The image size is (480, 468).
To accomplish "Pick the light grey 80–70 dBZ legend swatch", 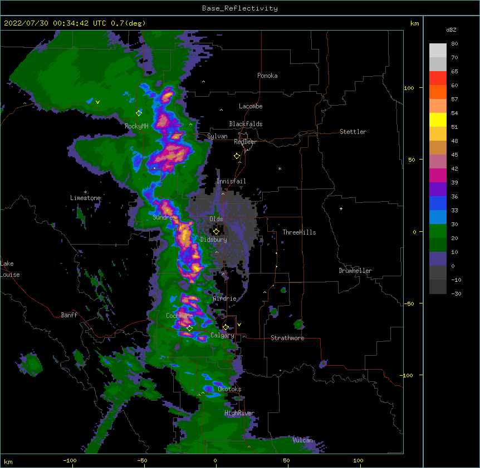I will pos(438,51).
